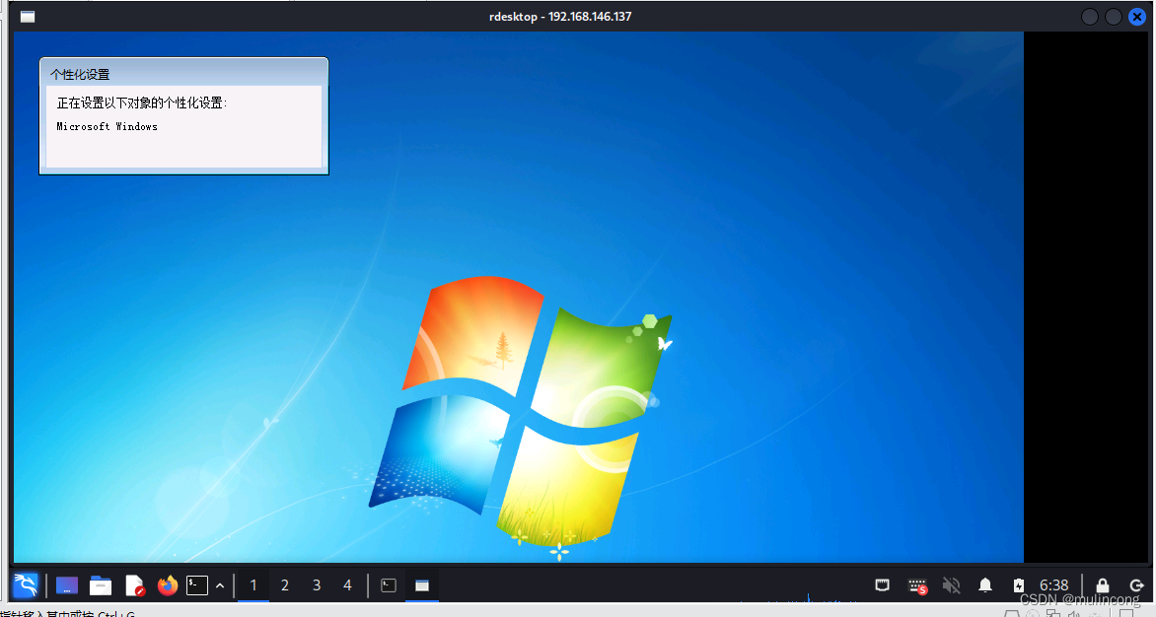Expand the terminal launcher arrow menu
This screenshot has height=617, width=1156.
pos(220,586)
